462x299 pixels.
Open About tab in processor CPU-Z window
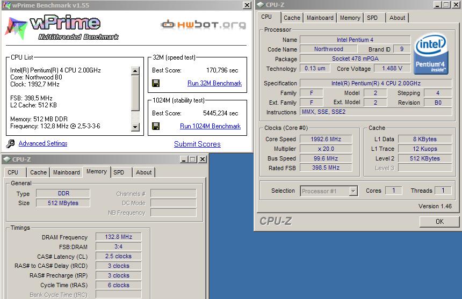tap(397, 18)
